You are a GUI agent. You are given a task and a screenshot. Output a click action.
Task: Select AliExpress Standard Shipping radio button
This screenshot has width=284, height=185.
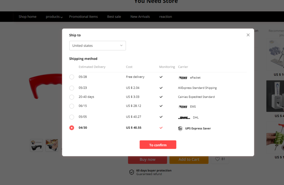tap(72, 88)
